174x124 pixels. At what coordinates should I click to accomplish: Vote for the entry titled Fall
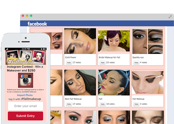pos(103,104)
